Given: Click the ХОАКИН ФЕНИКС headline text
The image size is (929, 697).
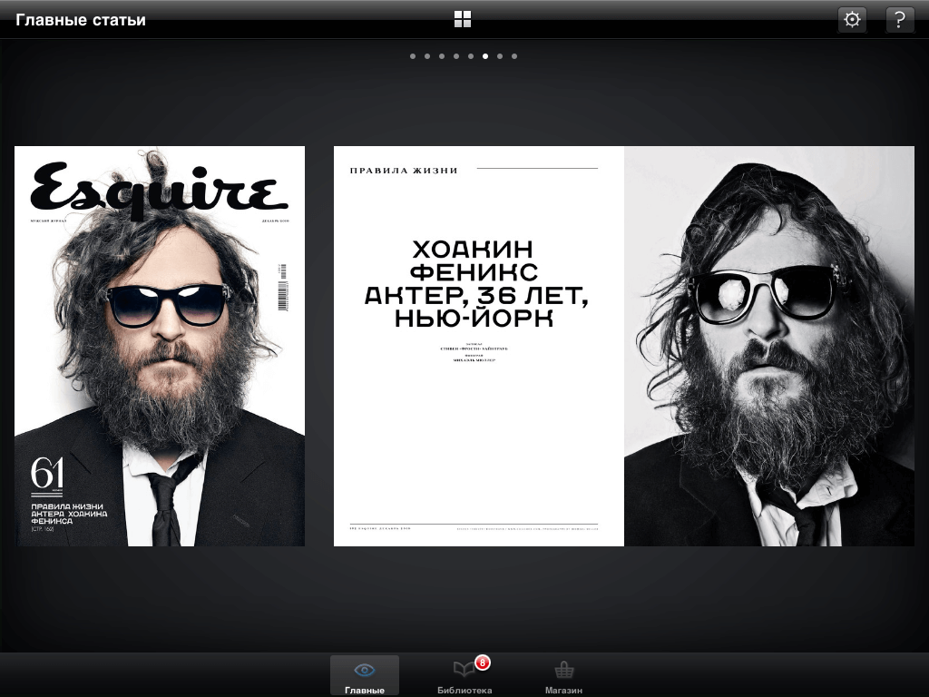Looking at the screenshot, I should (x=474, y=260).
